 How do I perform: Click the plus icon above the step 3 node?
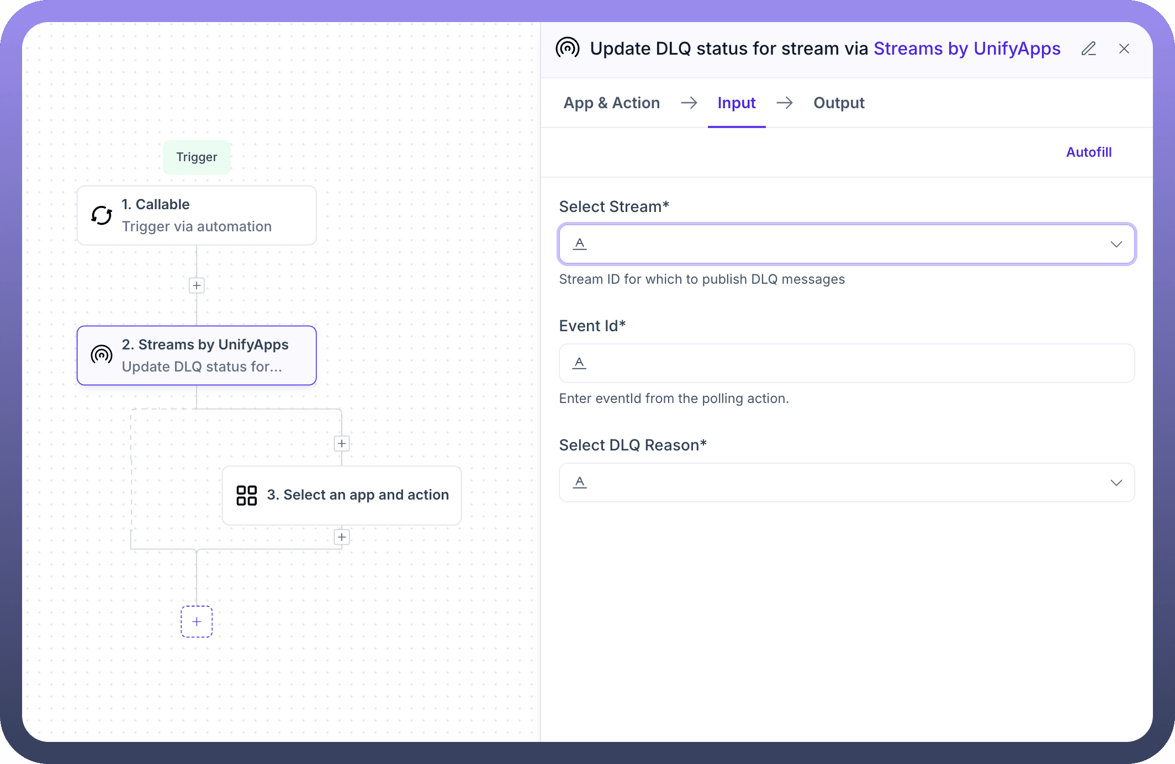(x=342, y=443)
